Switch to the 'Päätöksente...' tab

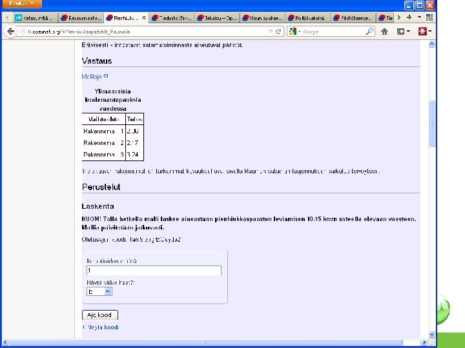353,18
